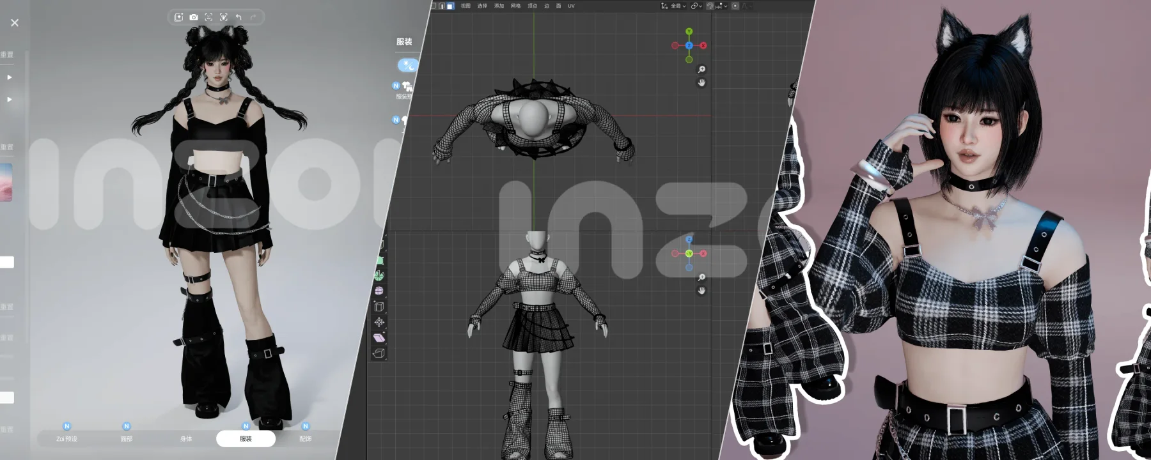Click the zoom icon in the top viewport

pos(701,69)
